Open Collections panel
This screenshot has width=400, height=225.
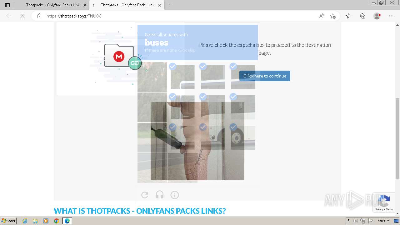click(x=362, y=16)
